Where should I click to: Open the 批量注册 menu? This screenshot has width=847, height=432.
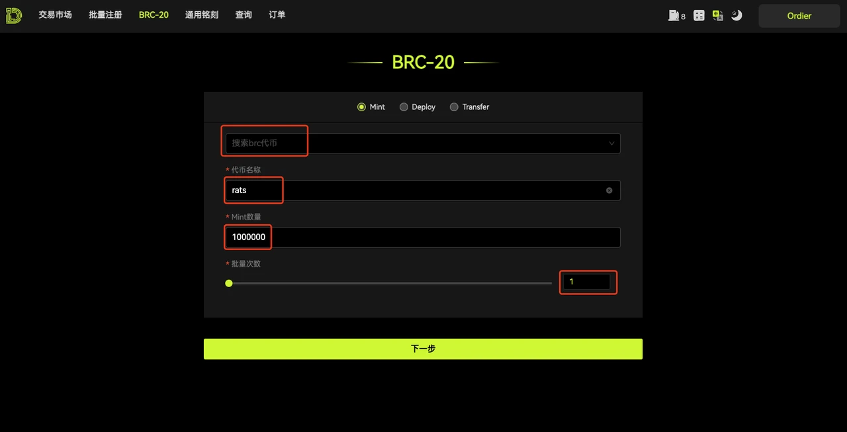106,15
